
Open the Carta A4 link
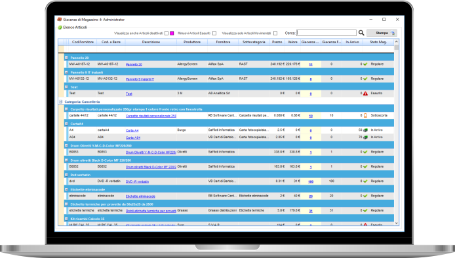(132, 130)
